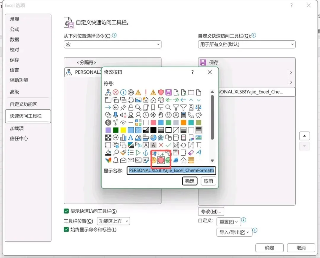Toggle 显示快速访问工具栏 checkbox

(66, 211)
